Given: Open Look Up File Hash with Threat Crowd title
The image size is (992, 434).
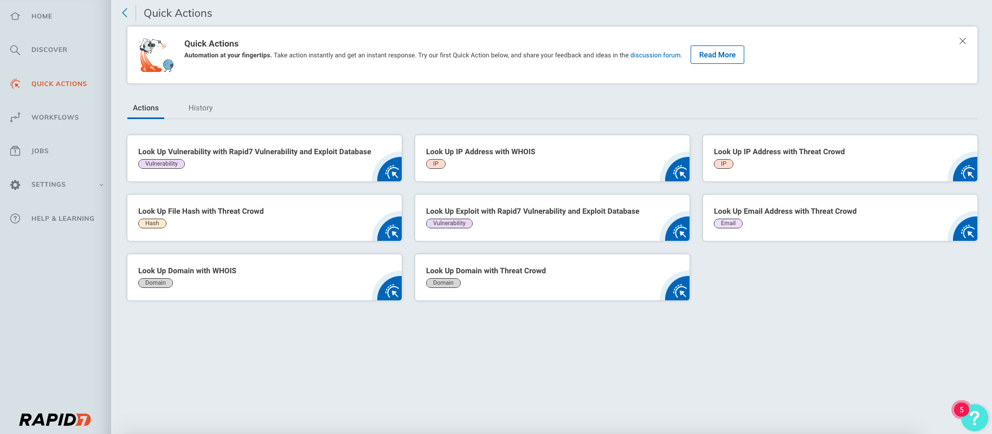Looking at the screenshot, I should [x=201, y=212].
